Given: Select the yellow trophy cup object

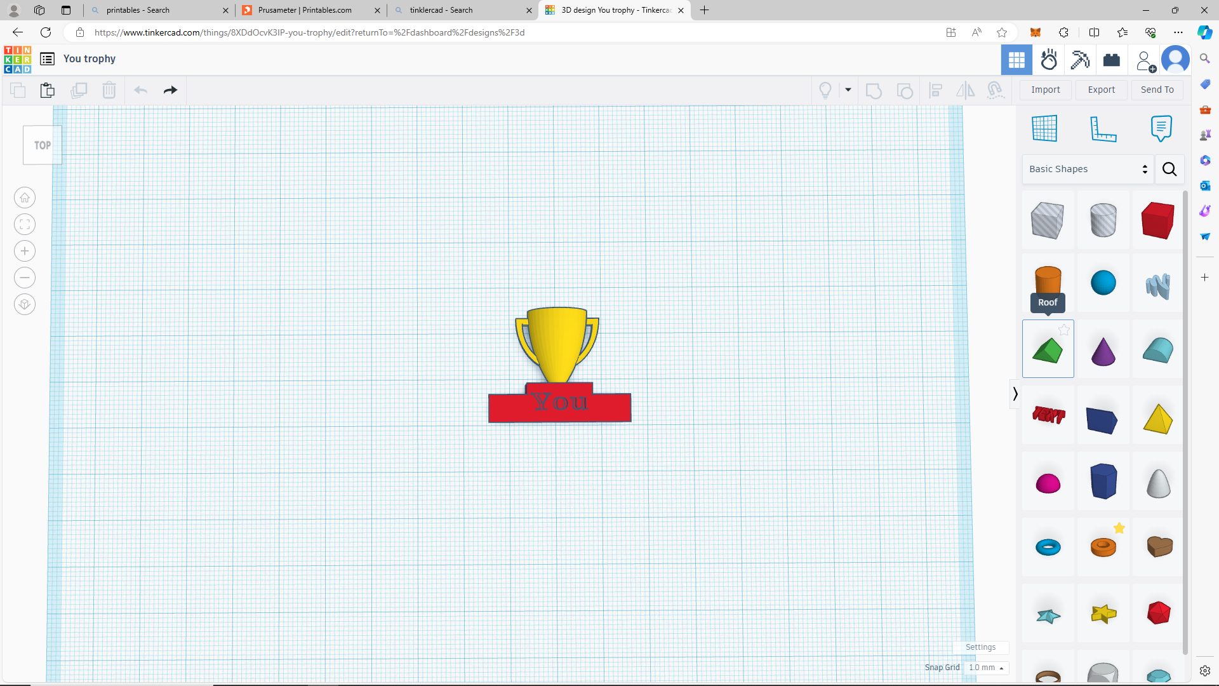Looking at the screenshot, I should 557,345.
